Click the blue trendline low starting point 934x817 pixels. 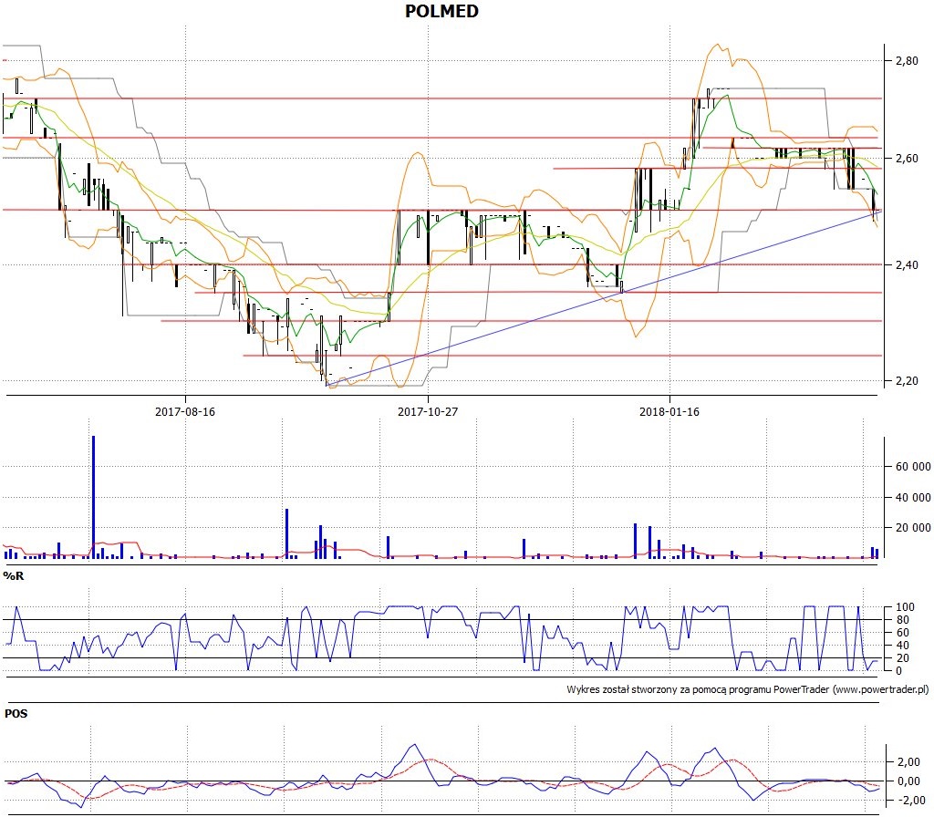(x=327, y=386)
